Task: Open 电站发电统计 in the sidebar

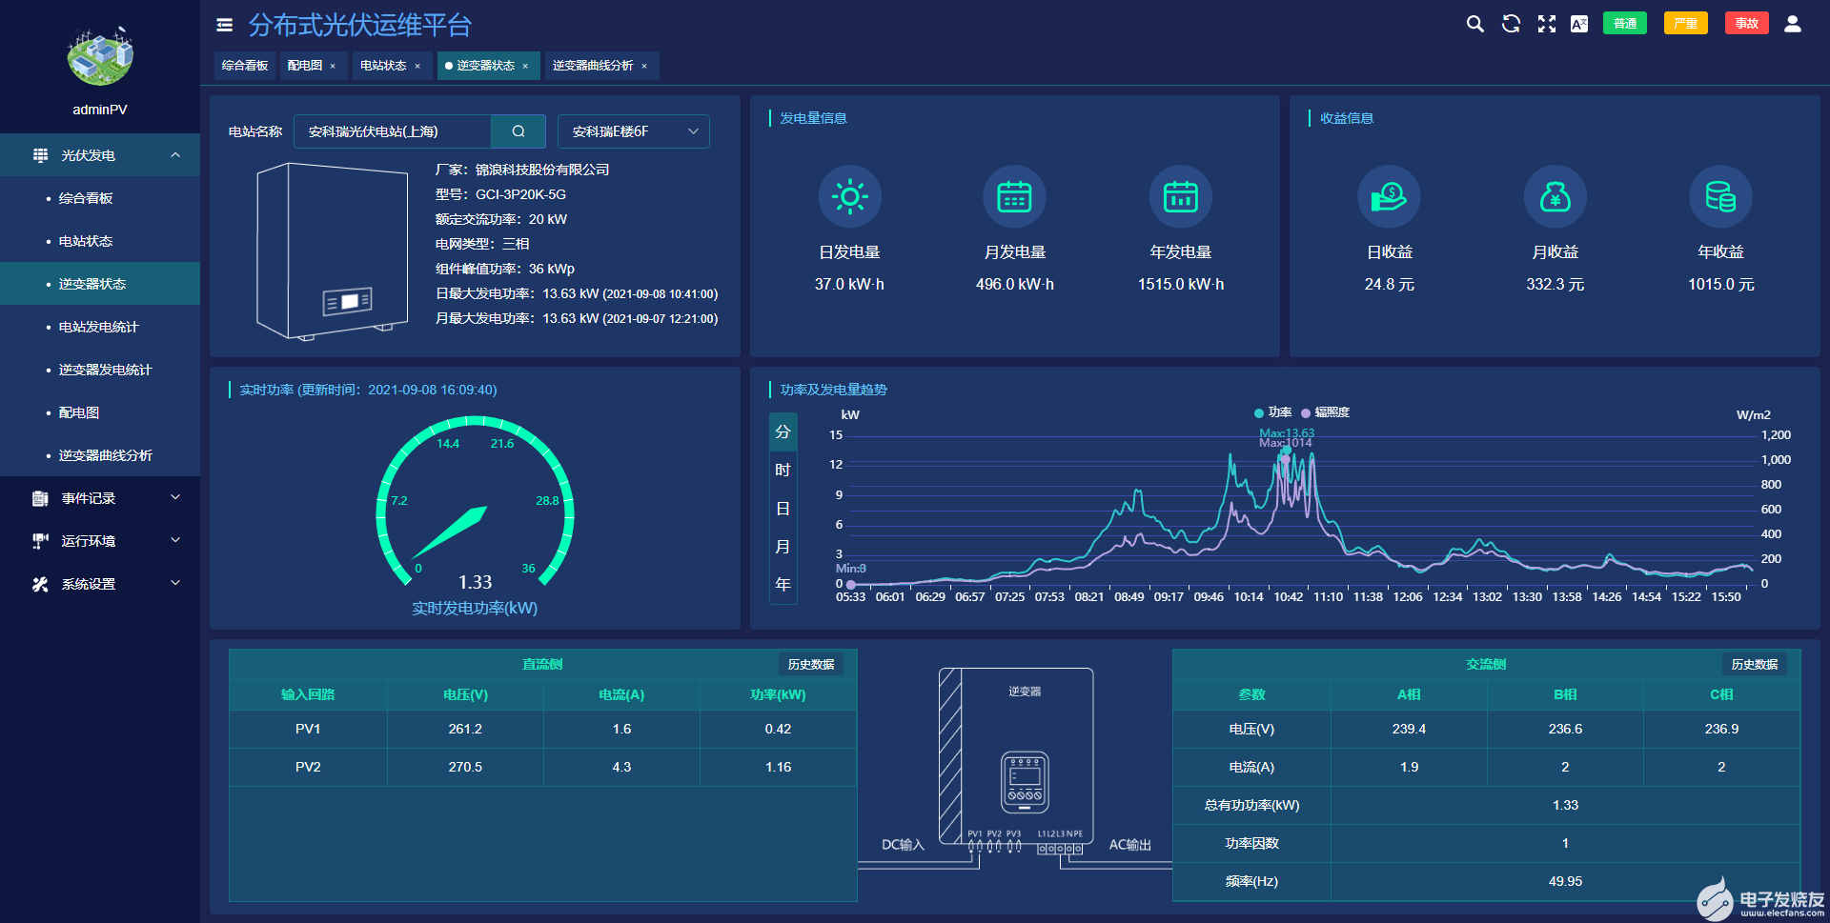Action: tap(99, 327)
